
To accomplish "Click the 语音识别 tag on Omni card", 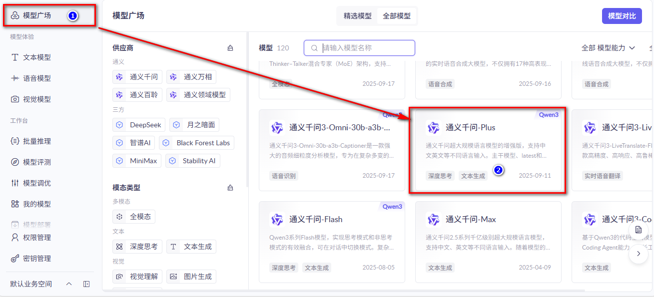I will pyautogui.click(x=284, y=176).
